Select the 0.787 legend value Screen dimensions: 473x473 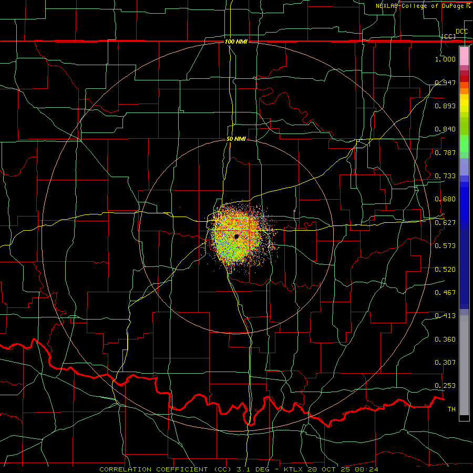click(x=445, y=152)
